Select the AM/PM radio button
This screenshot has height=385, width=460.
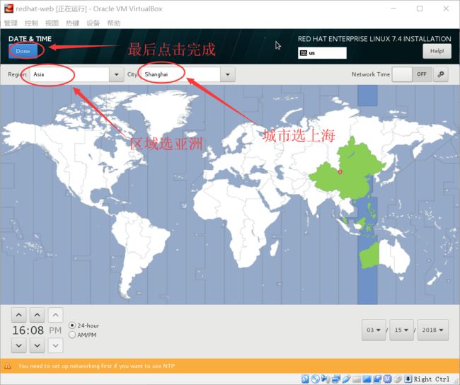click(x=72, y=335)
